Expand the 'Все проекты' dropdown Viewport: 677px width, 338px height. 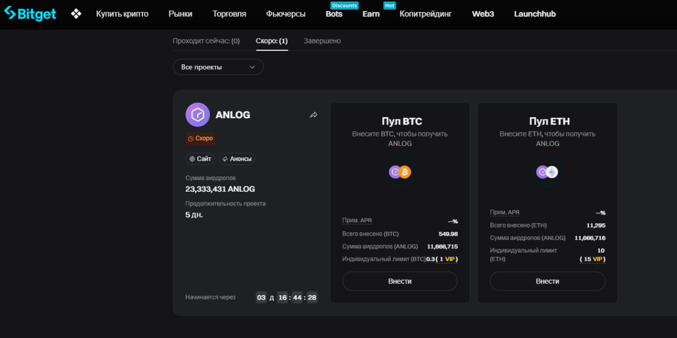218,67
